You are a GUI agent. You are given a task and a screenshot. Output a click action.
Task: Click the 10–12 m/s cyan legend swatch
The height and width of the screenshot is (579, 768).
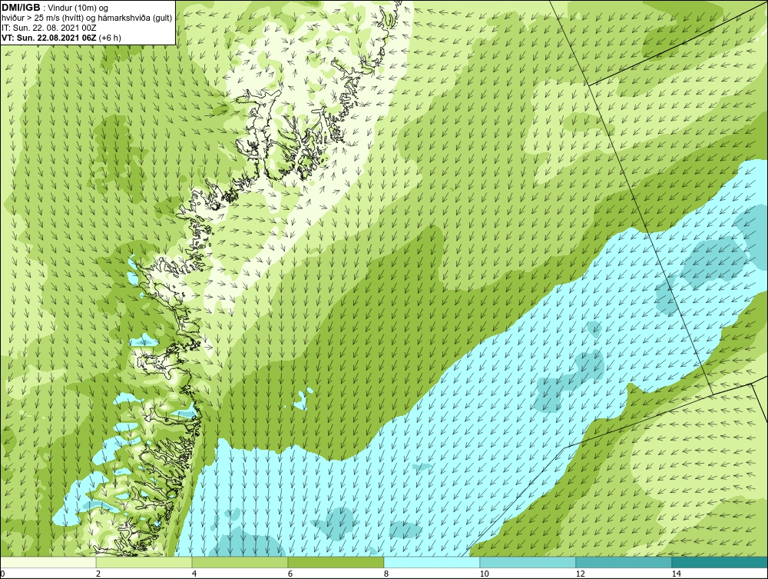pyautogui.click(x=528, y=562)
